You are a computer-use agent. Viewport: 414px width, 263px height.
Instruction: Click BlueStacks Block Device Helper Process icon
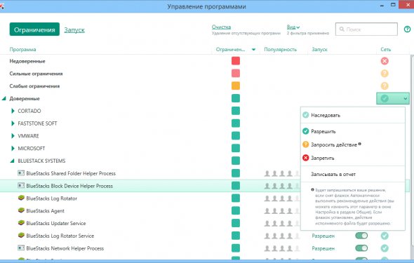(21, 185)
